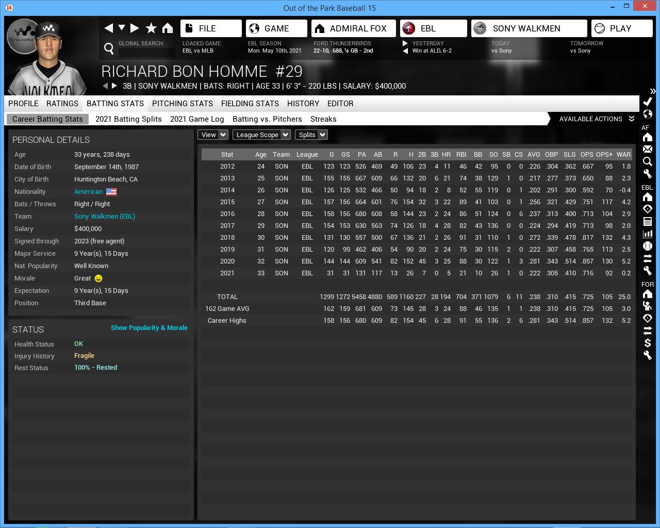Open the SONY WALKMEN team menu
This screenshot has width=660, height=528.
pyautogui.click(x=529, y=28)
